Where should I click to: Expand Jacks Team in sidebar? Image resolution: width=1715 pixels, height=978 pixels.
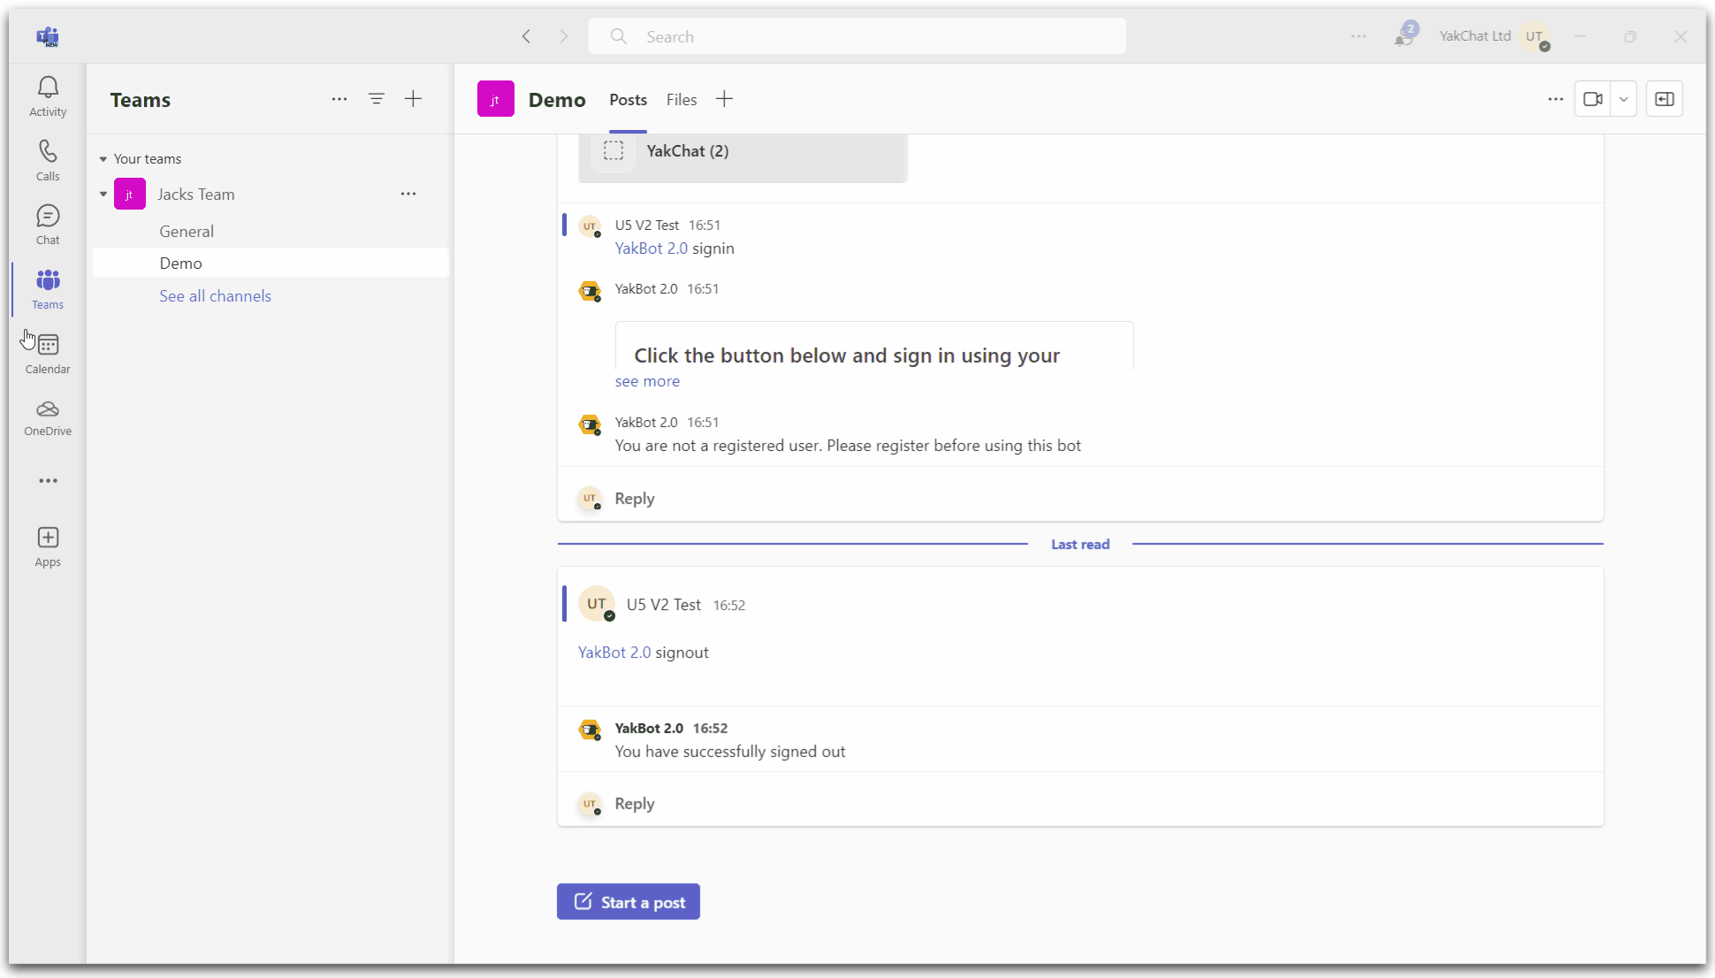click(x=103, y=194)
